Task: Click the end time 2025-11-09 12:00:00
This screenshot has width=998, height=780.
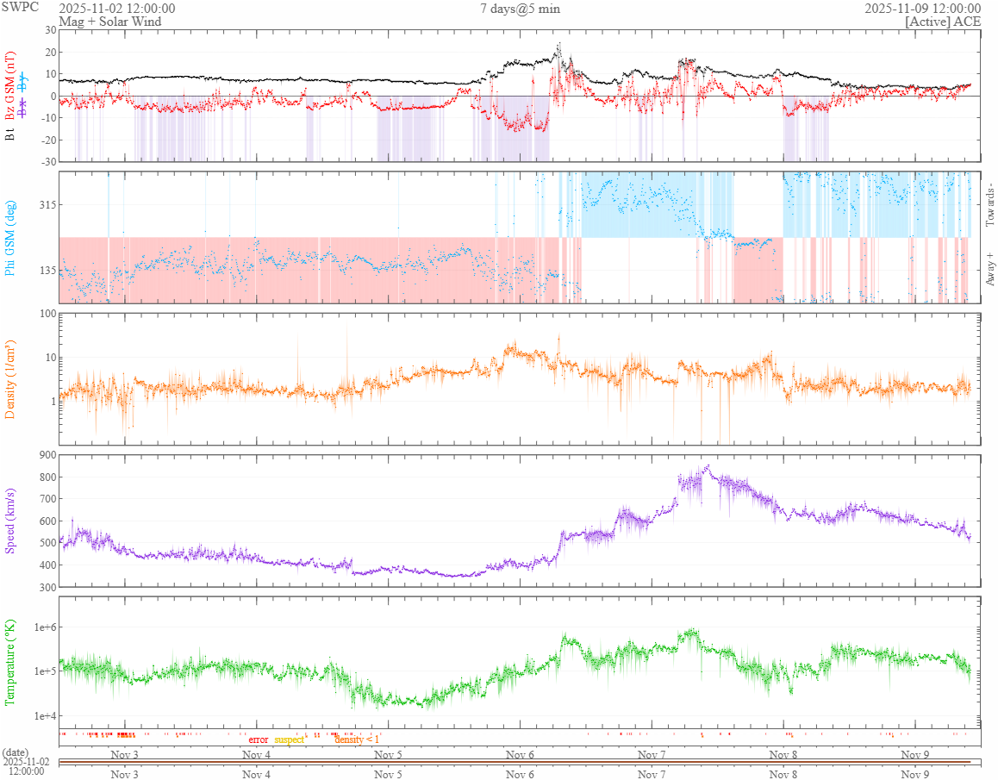Action: coord(922,9)
